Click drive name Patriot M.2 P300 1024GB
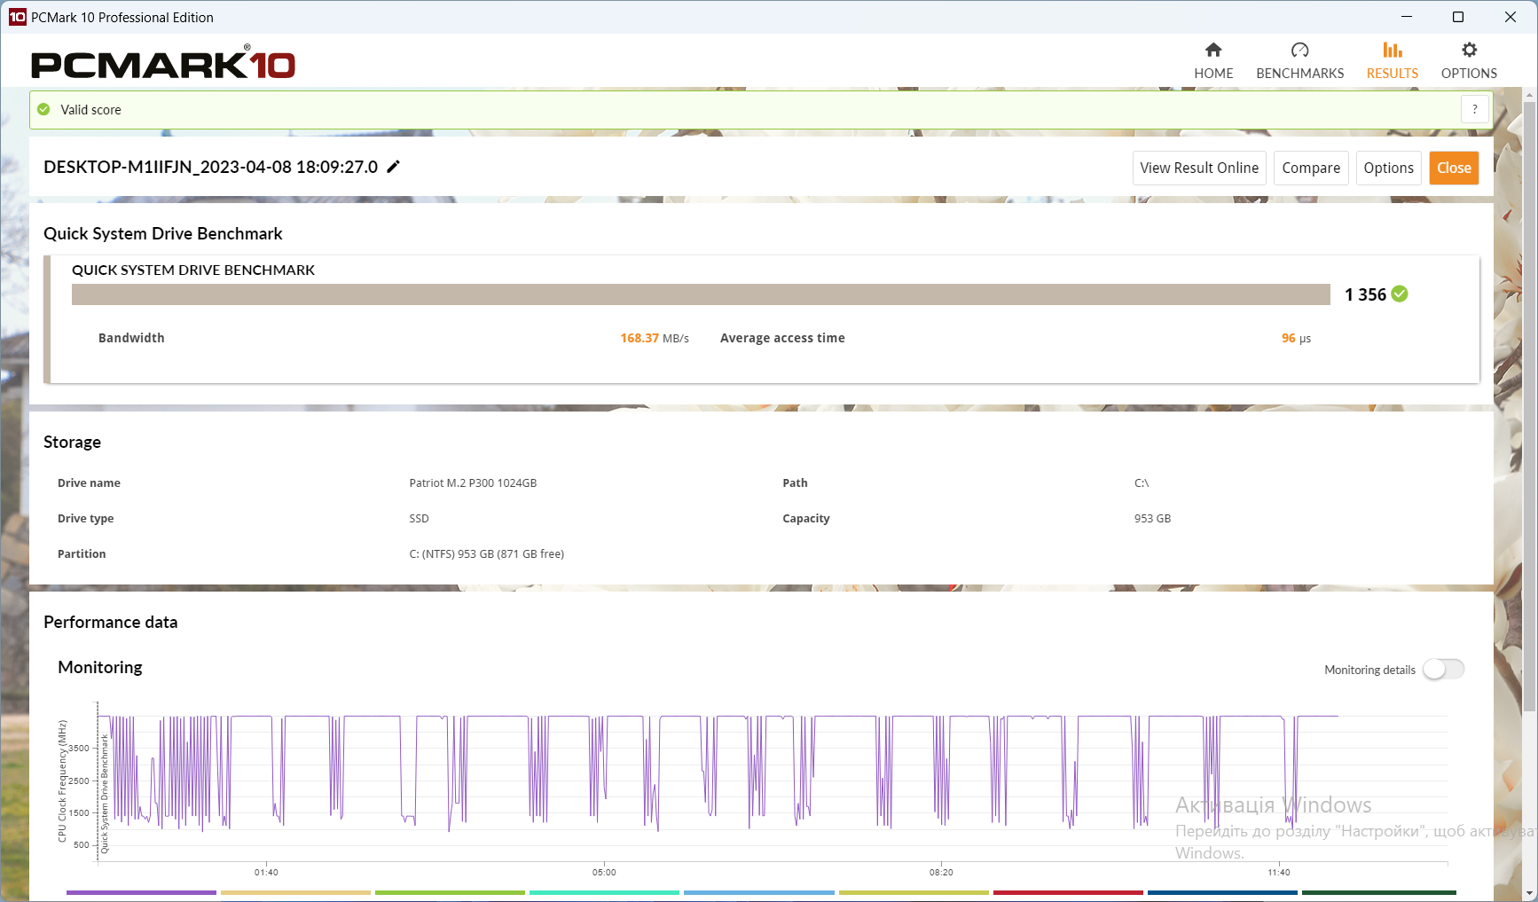Screen dimensions: 1538x902 473,483
